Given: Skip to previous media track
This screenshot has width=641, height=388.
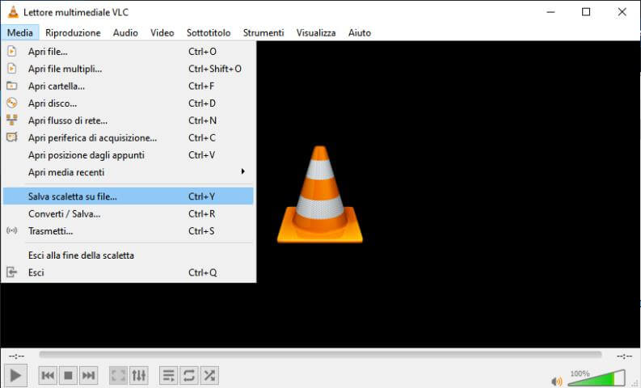Looking at the screenshot, I should [x=48, y=375].
